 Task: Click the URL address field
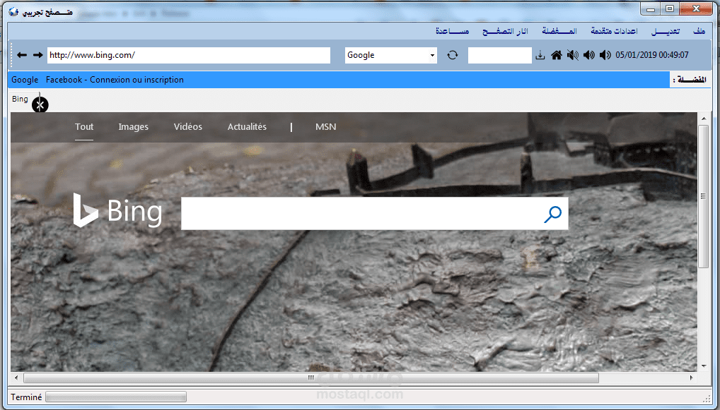pos(189,55)
